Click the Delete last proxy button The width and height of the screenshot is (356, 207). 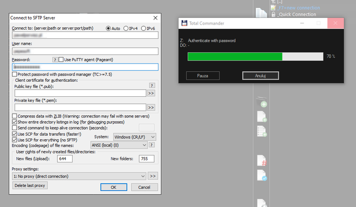[30, 185]
